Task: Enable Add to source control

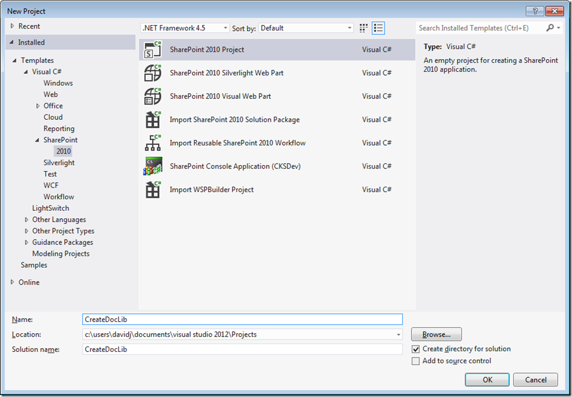Action: point(416,361)
